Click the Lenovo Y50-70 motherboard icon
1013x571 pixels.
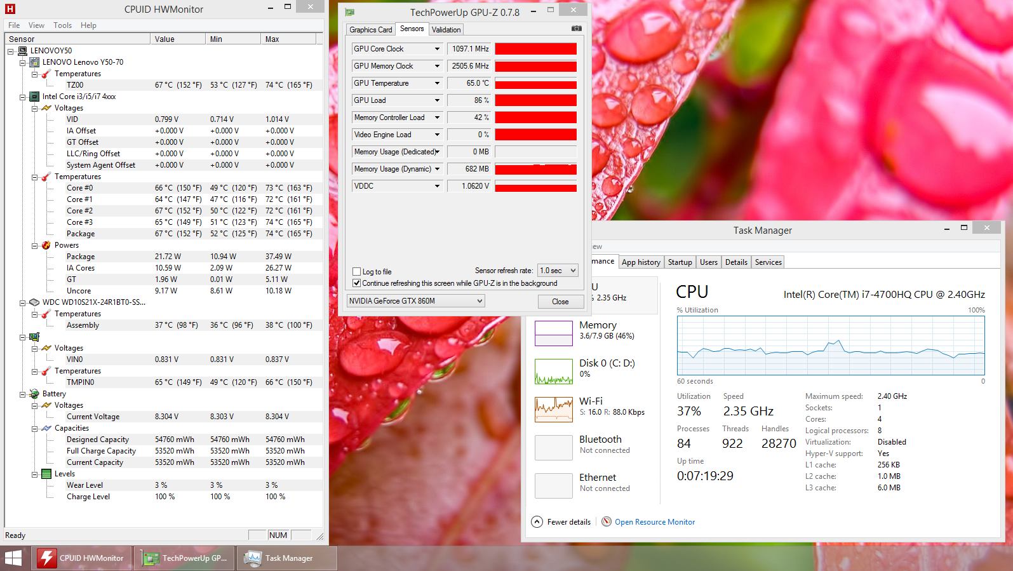(x=35, y=62)
